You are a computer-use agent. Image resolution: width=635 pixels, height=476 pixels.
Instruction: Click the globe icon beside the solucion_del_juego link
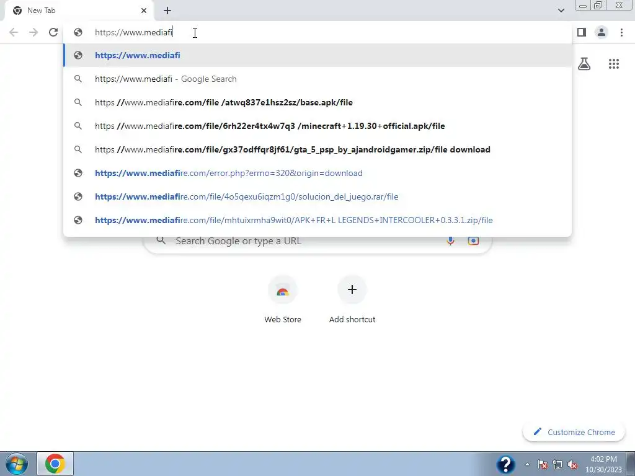78,196
